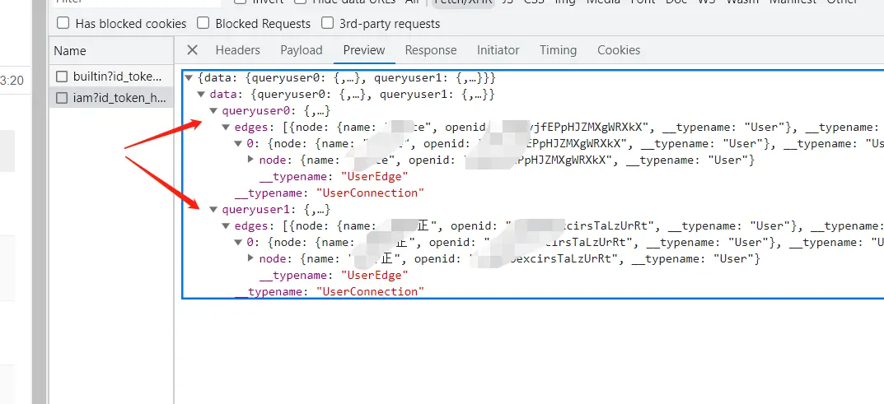
Task: Click the UserConnection typename line above queryuser1
Action: (x=330, y=193)
